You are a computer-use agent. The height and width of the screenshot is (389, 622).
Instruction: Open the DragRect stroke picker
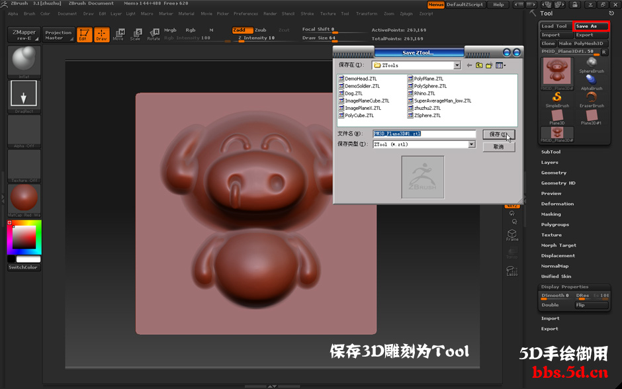click(24, 96)
